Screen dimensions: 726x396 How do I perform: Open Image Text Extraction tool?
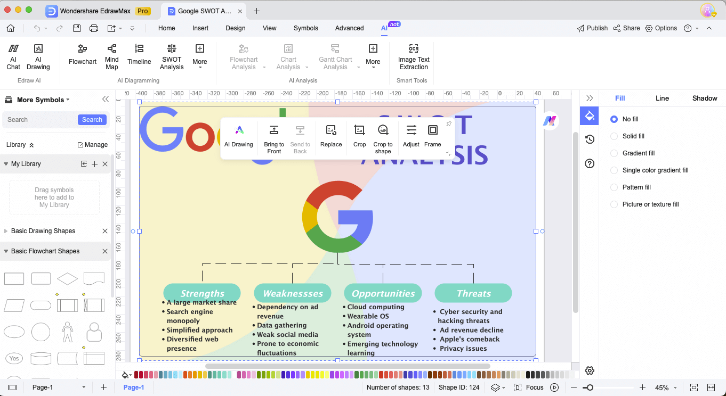click(x=414, y=56)
